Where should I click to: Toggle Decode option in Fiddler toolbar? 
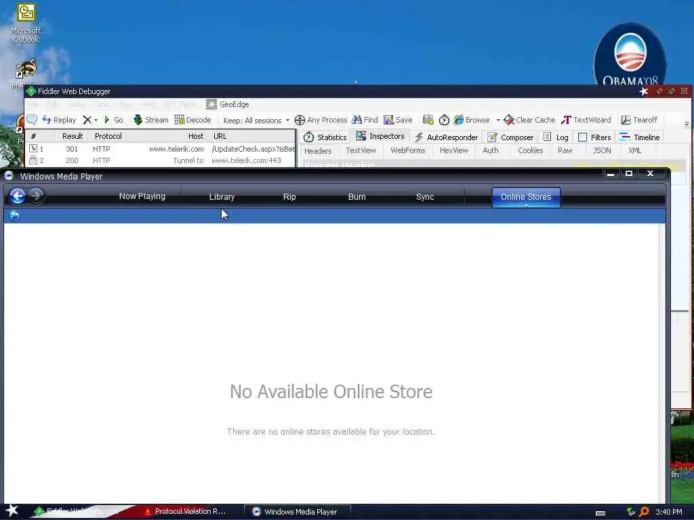pos(192,120)
